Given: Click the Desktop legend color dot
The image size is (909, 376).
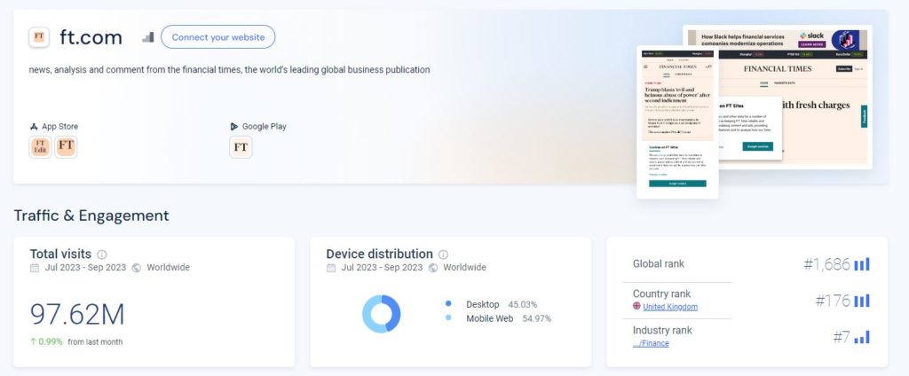Looking at the screenshot, I should [448, 303].
